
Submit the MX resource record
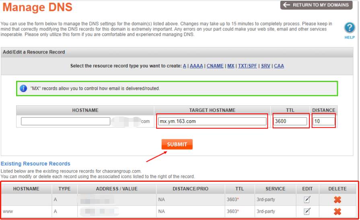pyautogui.click(x=177, y=144)
